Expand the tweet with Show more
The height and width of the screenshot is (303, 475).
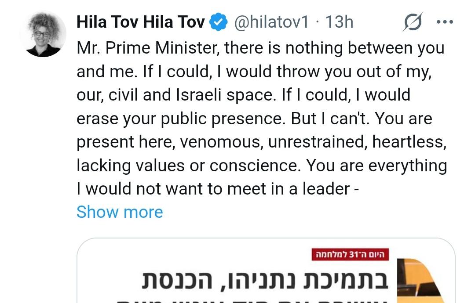[x=120, y=212]
